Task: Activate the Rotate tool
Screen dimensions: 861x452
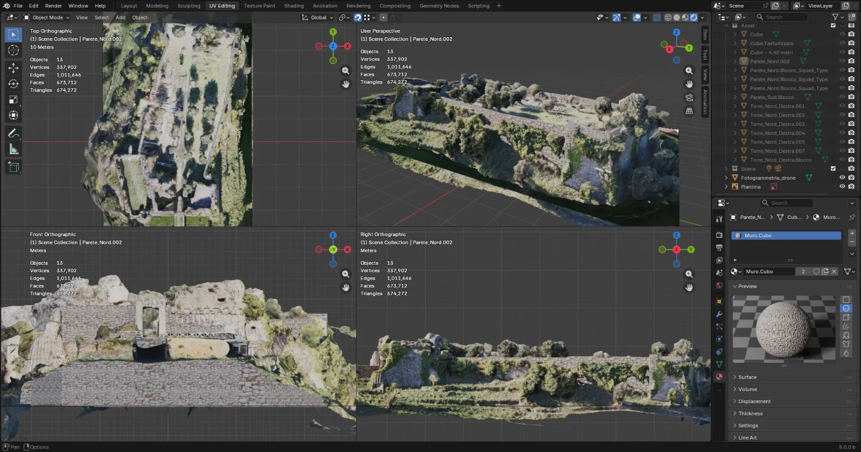Action: (13, 83)
